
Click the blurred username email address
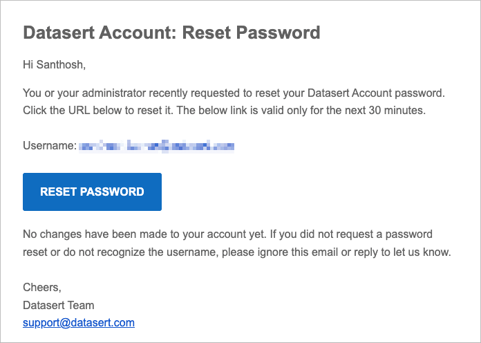point(156,146)
